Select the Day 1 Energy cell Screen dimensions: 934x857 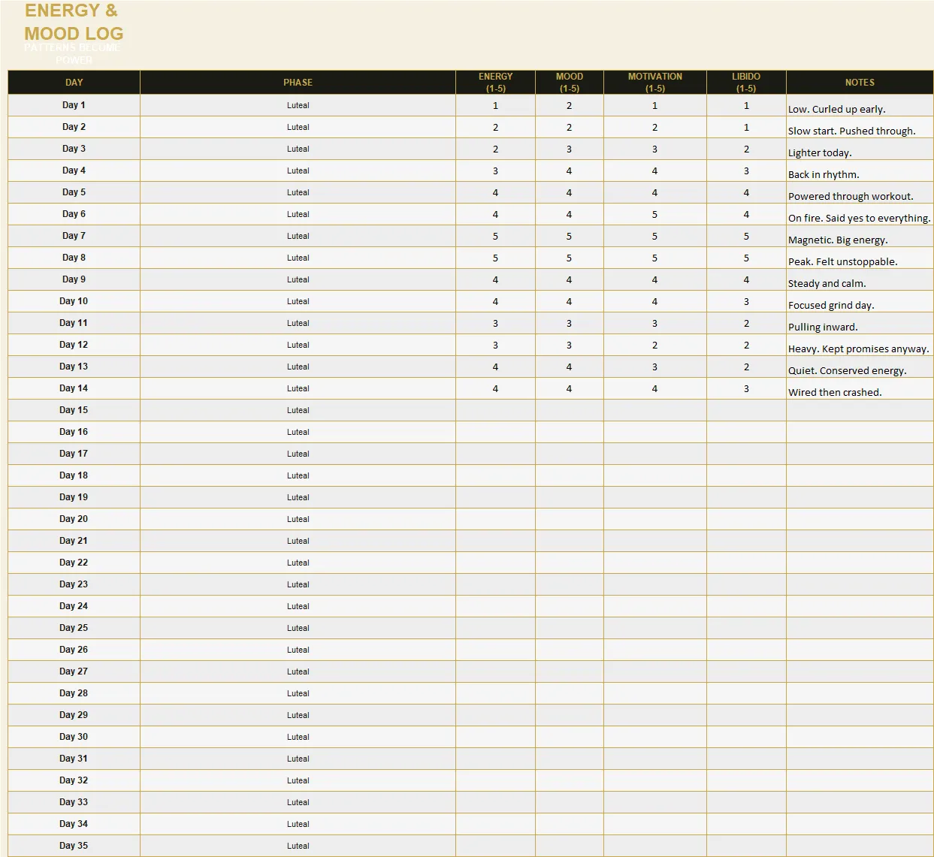click(x=495, y=105)
